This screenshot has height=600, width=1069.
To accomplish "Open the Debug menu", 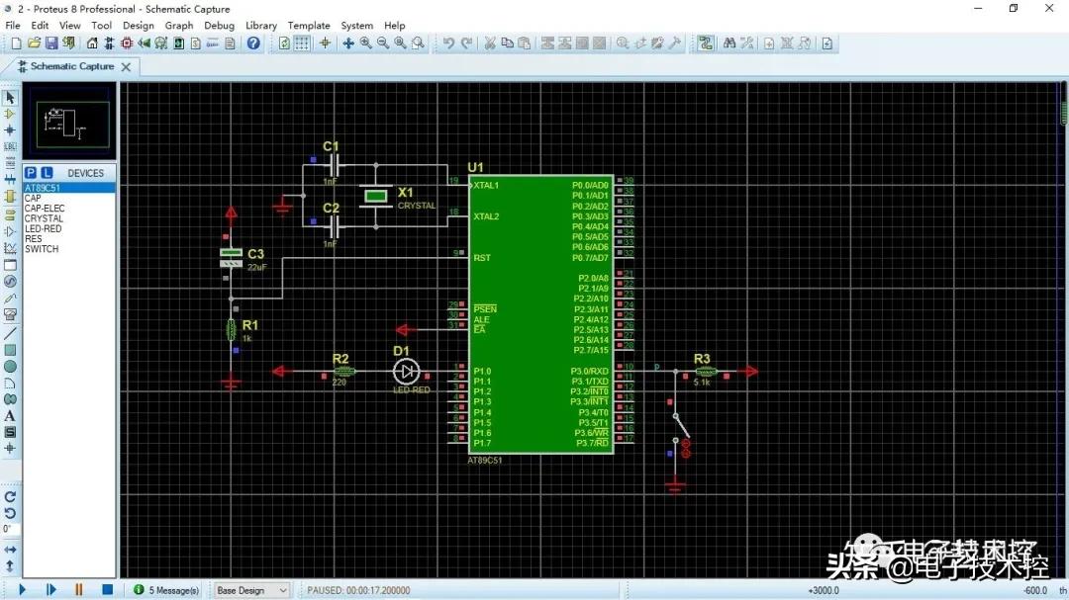I will [x=219, y=26].
